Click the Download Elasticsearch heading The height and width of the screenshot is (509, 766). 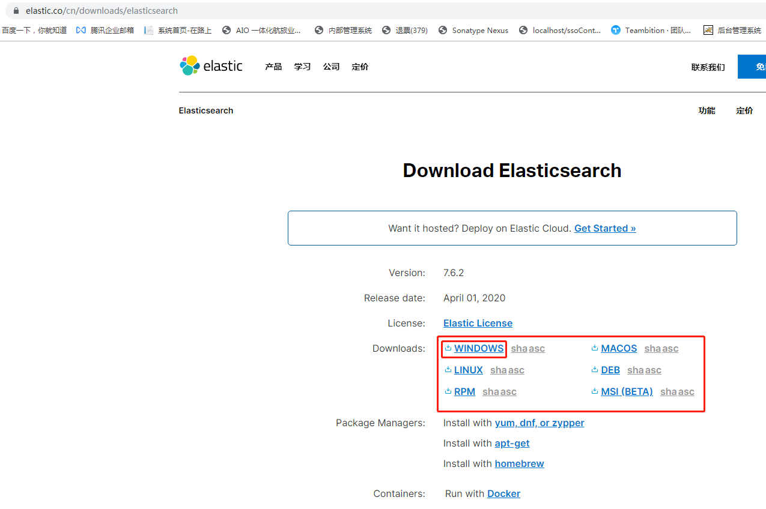[x=512, y=170]
